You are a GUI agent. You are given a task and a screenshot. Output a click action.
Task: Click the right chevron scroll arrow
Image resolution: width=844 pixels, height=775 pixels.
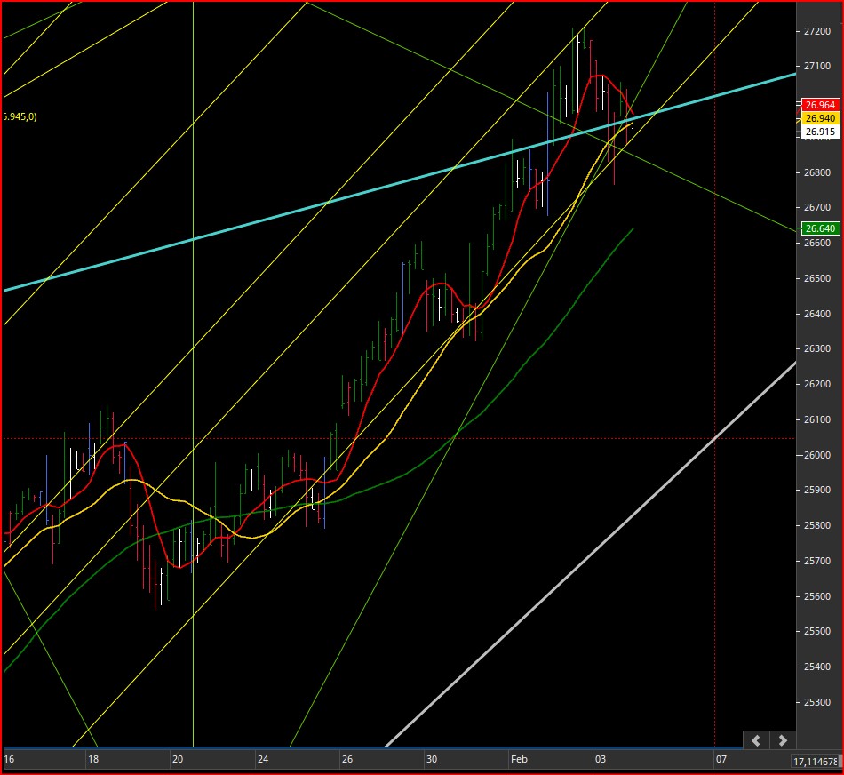tap(783, 740)
